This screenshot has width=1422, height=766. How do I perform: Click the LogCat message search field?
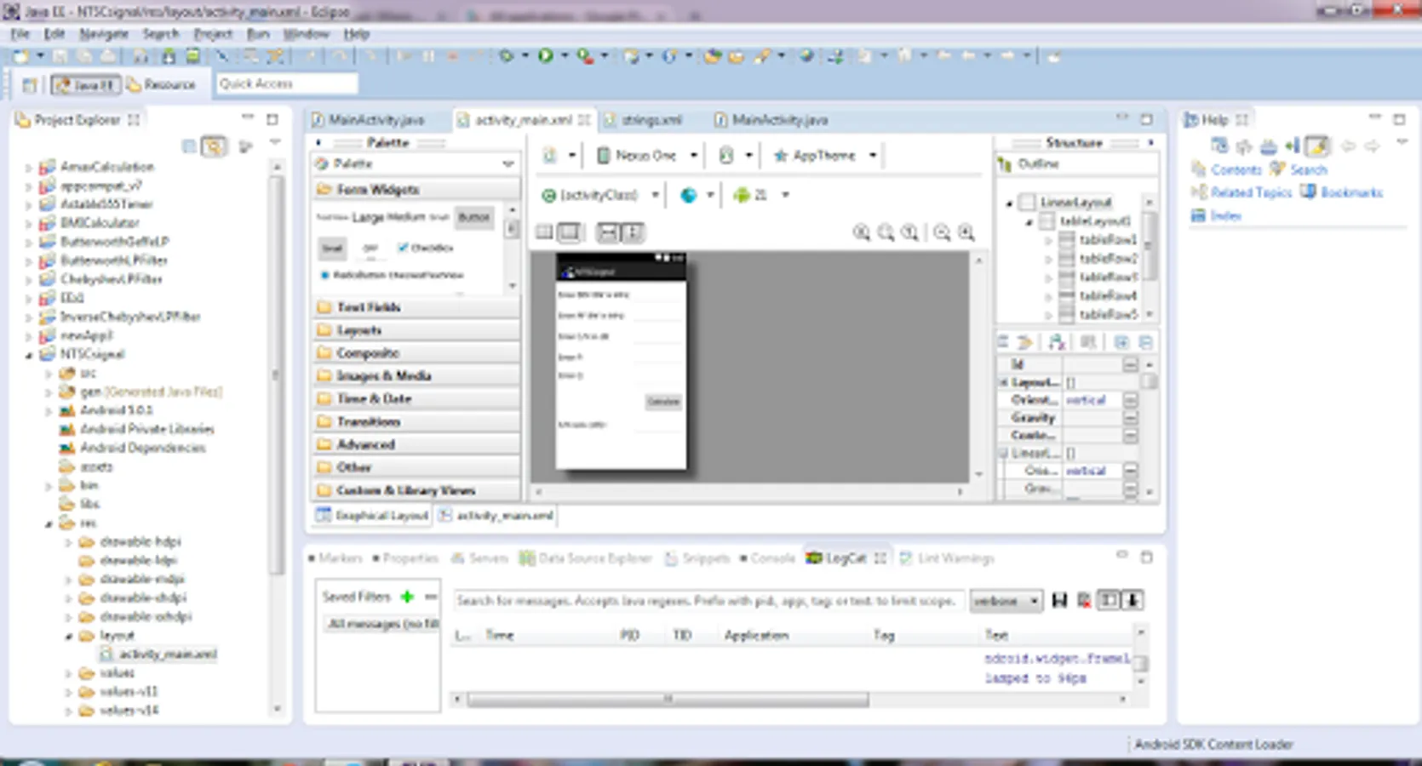click(x=708, y=601)
